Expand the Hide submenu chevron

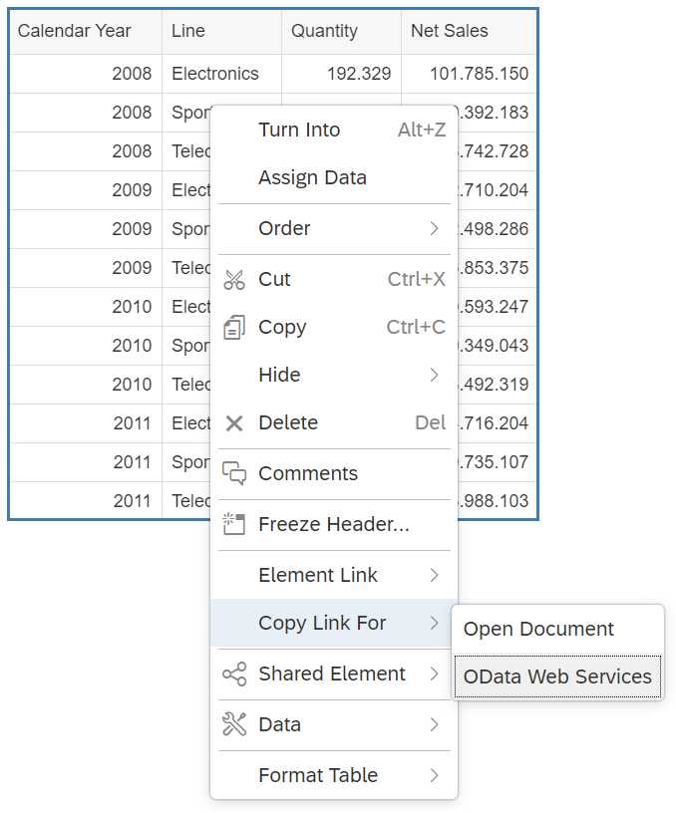[435, 375]
